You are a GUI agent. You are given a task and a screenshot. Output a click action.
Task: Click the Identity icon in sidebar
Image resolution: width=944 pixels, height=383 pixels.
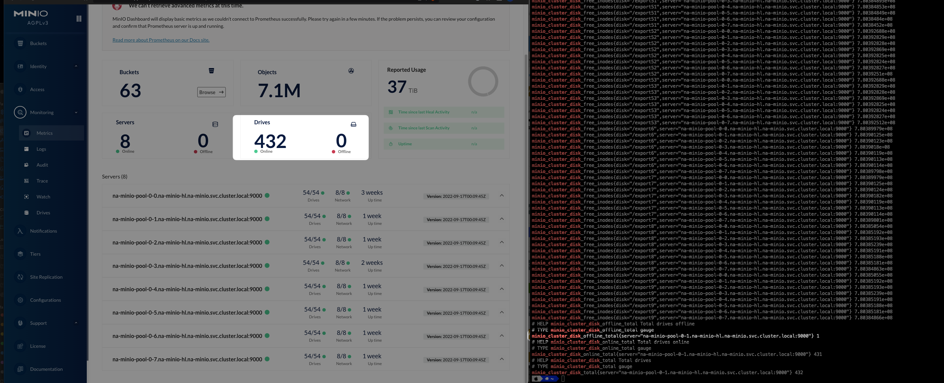pyautogui.click(x=20, y=66)
